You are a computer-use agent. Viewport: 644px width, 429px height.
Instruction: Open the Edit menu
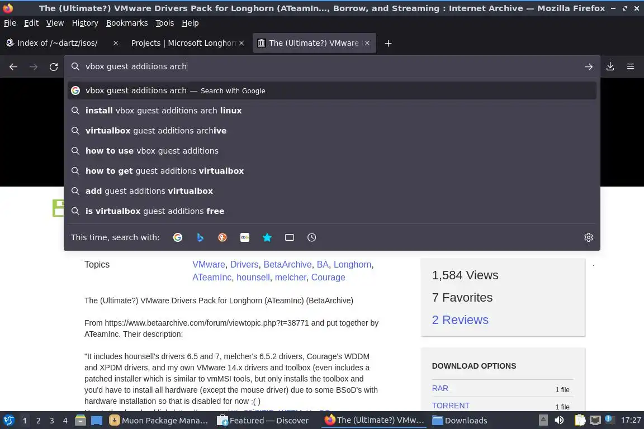coord(31,23)
